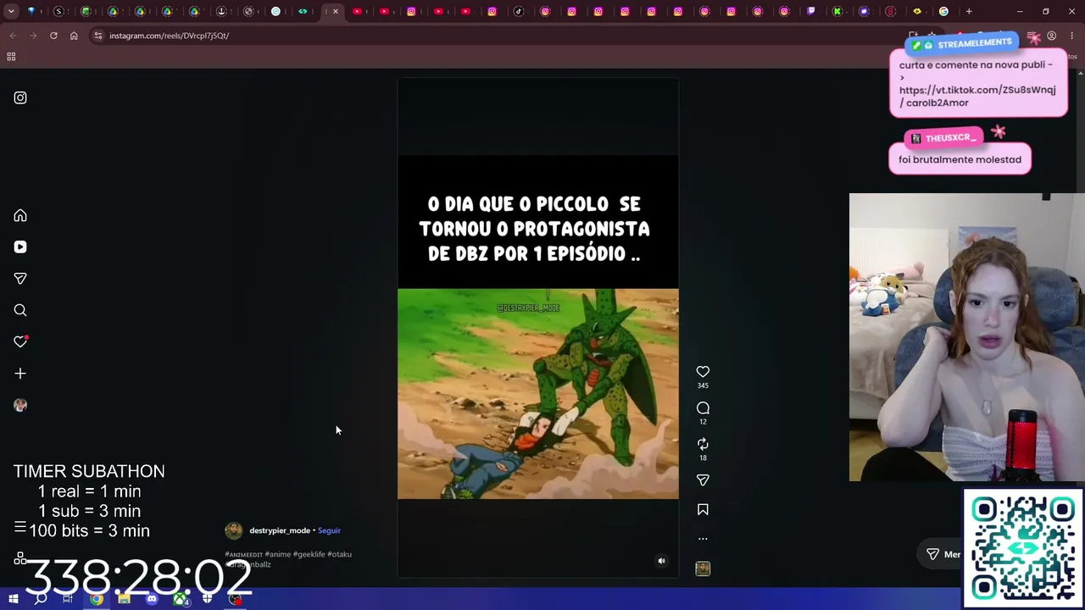Screen dimensions: 1085x610
Task: Open Instagram home via the logo
Action: [x=20, y=97]
